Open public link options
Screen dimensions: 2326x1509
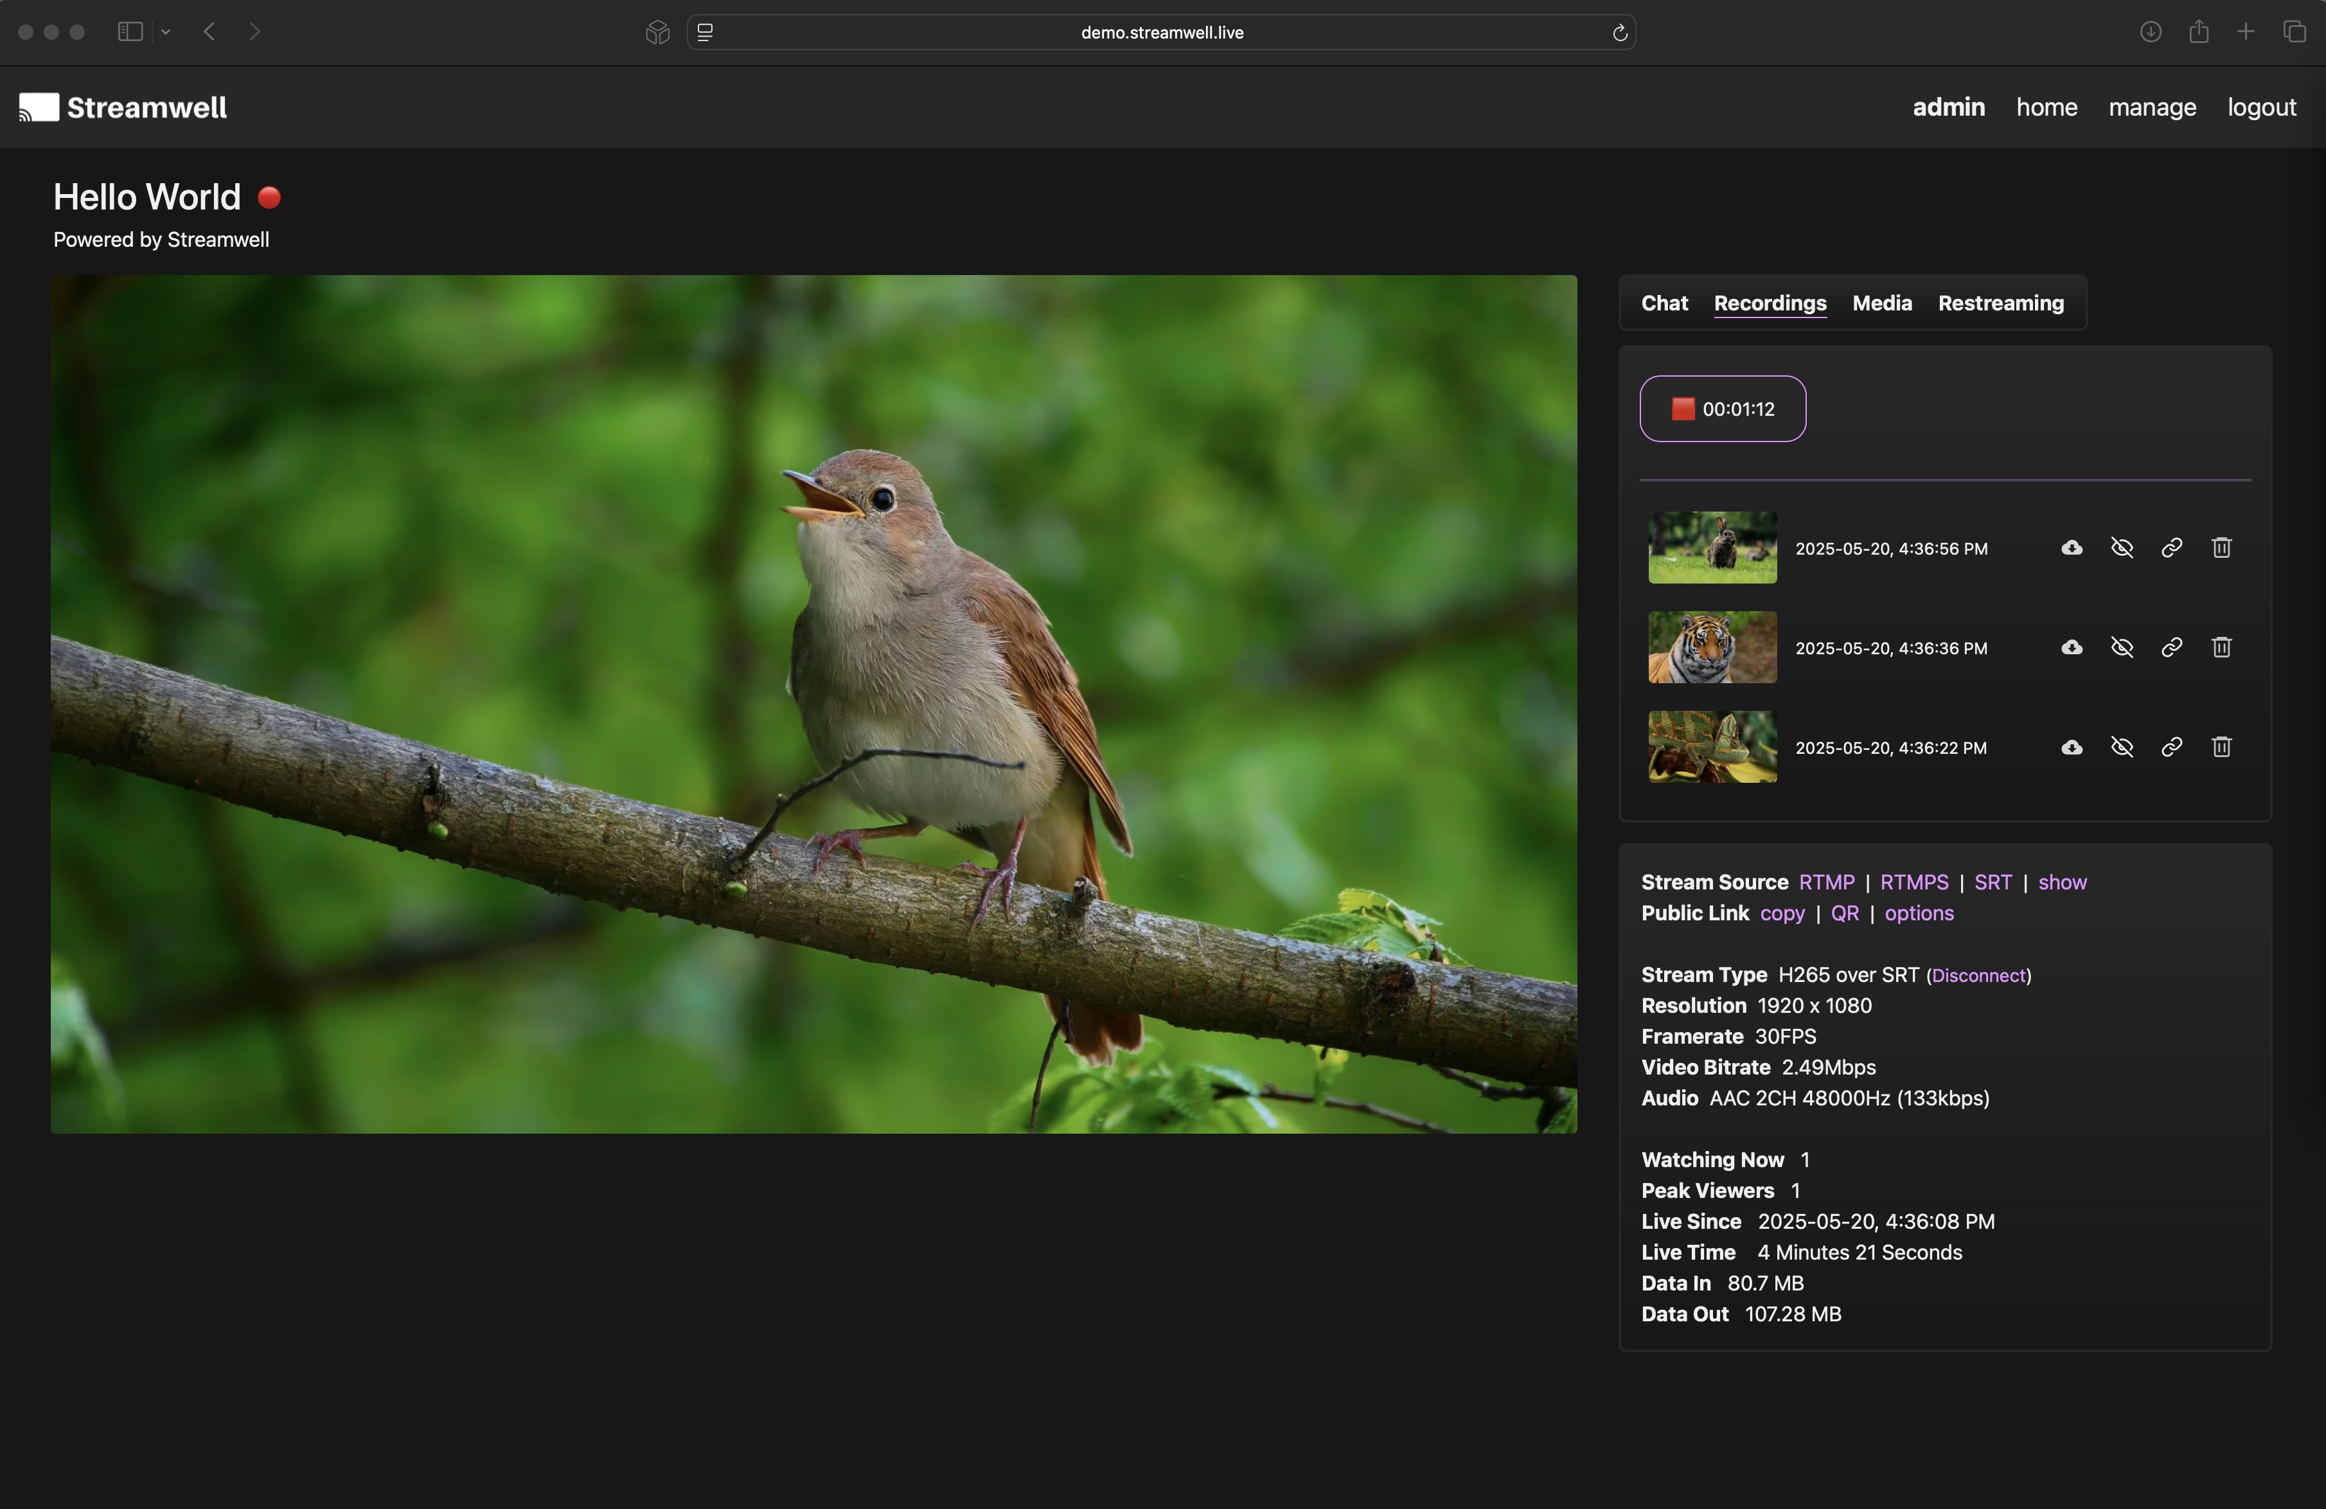point(1919,913)
